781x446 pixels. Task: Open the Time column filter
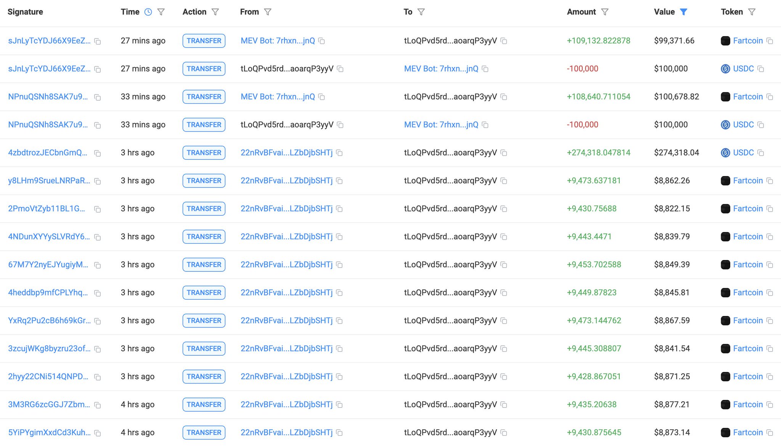161,12
